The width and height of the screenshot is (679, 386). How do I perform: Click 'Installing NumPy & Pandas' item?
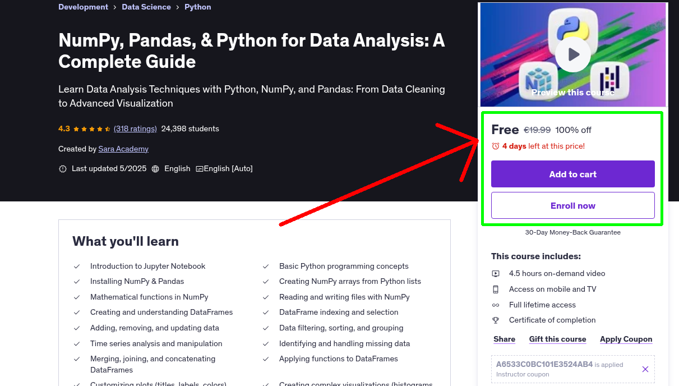click(x=137, y=281)
